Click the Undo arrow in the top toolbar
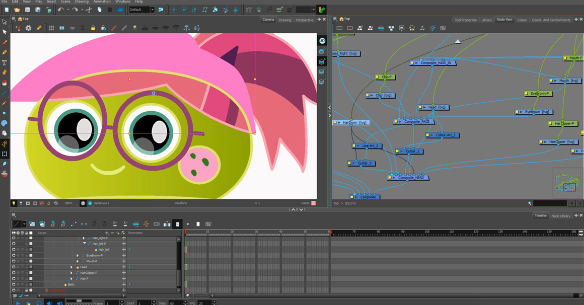The image size is (584, 305). pos(61,10)
